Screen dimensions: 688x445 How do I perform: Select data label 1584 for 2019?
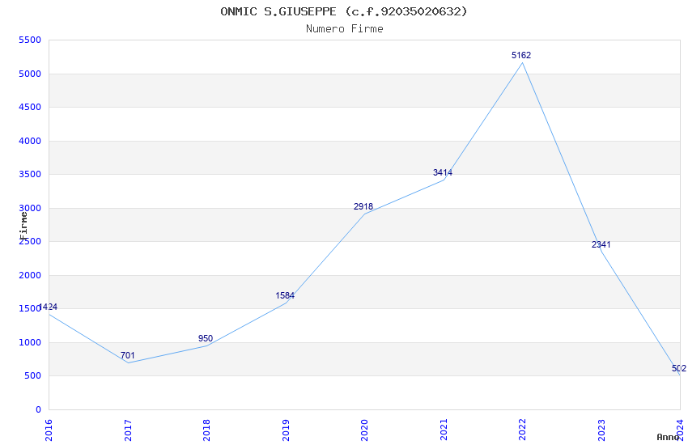285,295
